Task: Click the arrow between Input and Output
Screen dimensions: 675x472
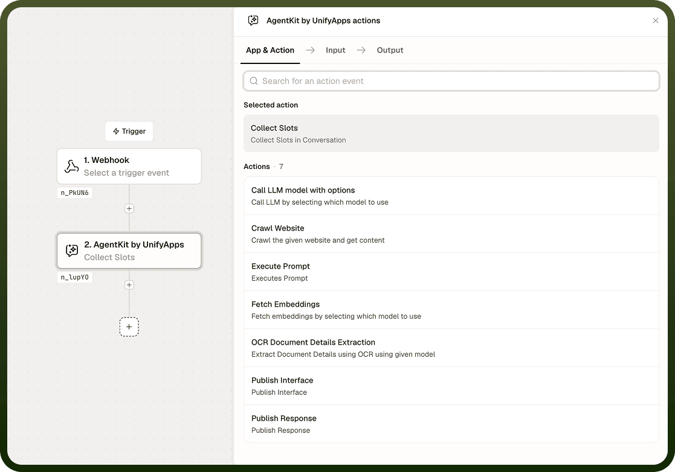Action: pos(361,50)
